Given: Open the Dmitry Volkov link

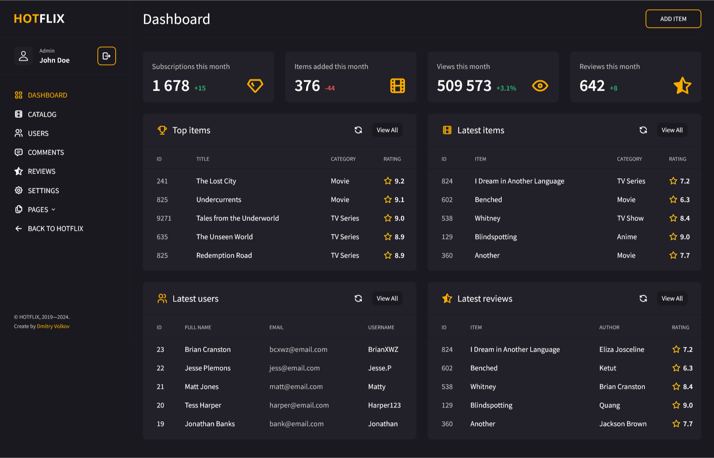Looking at the screenshot, I should 53,326.
